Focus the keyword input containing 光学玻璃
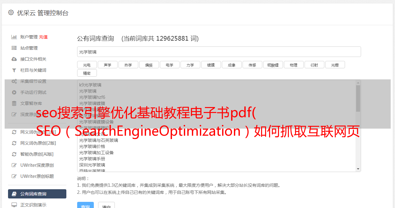 pyautogui.click(x=219, y=52)
